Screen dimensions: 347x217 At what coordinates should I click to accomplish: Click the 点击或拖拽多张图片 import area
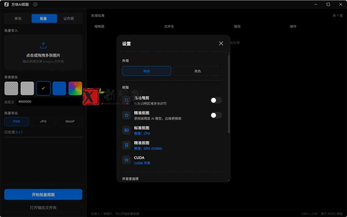(43, 53)
